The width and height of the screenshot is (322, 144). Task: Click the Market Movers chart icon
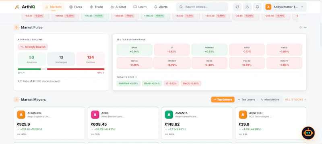click(17, 100)
